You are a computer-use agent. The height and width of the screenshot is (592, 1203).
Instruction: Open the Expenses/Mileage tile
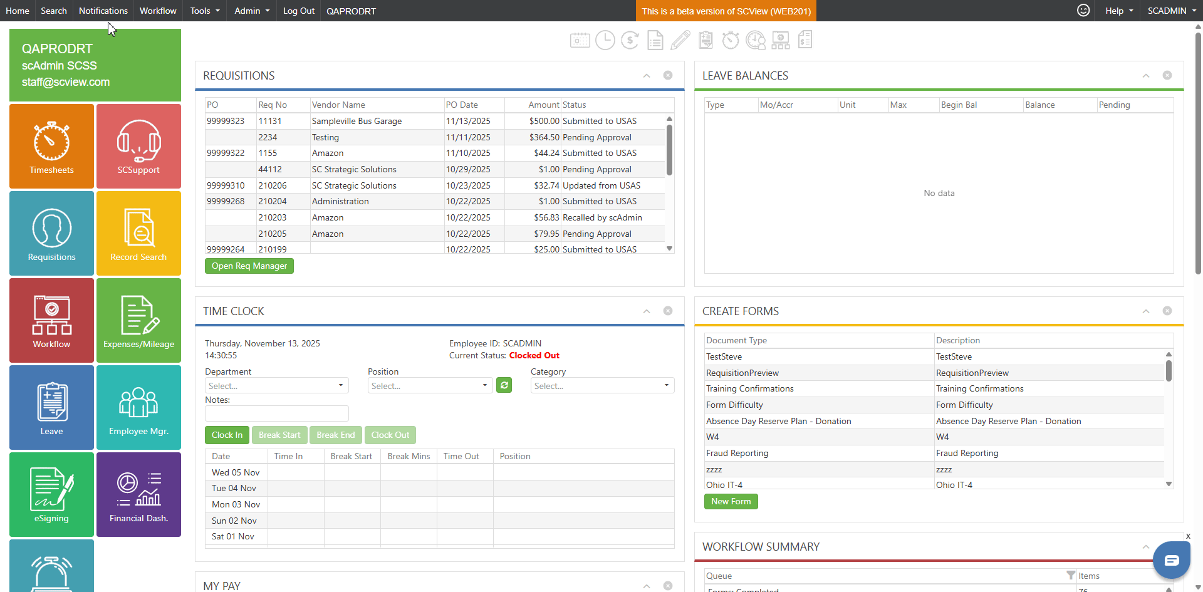138,320
